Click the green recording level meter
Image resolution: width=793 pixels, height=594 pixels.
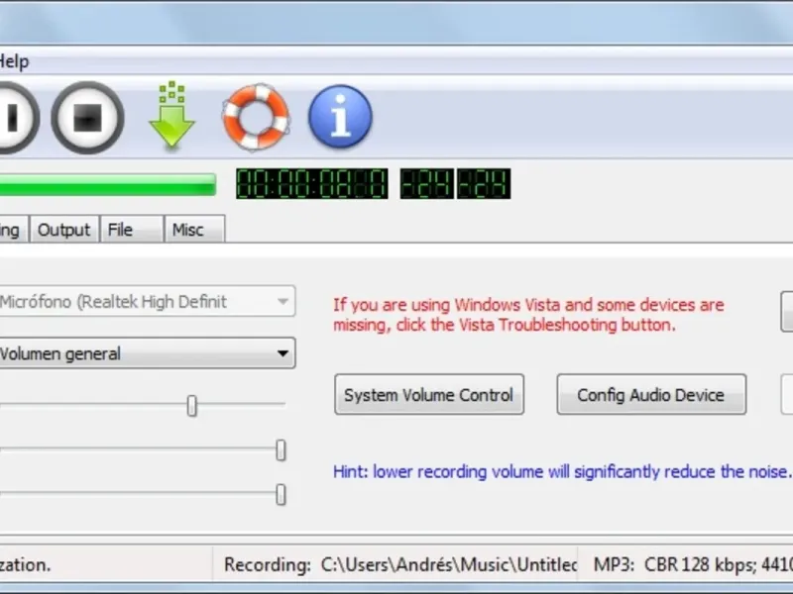coord(108,184)
